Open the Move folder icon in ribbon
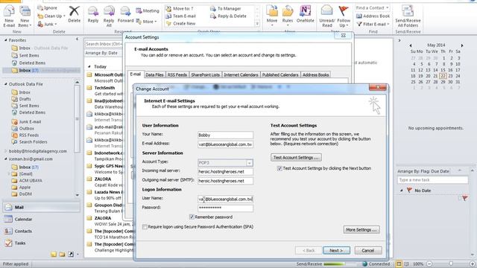 (271, 14)
